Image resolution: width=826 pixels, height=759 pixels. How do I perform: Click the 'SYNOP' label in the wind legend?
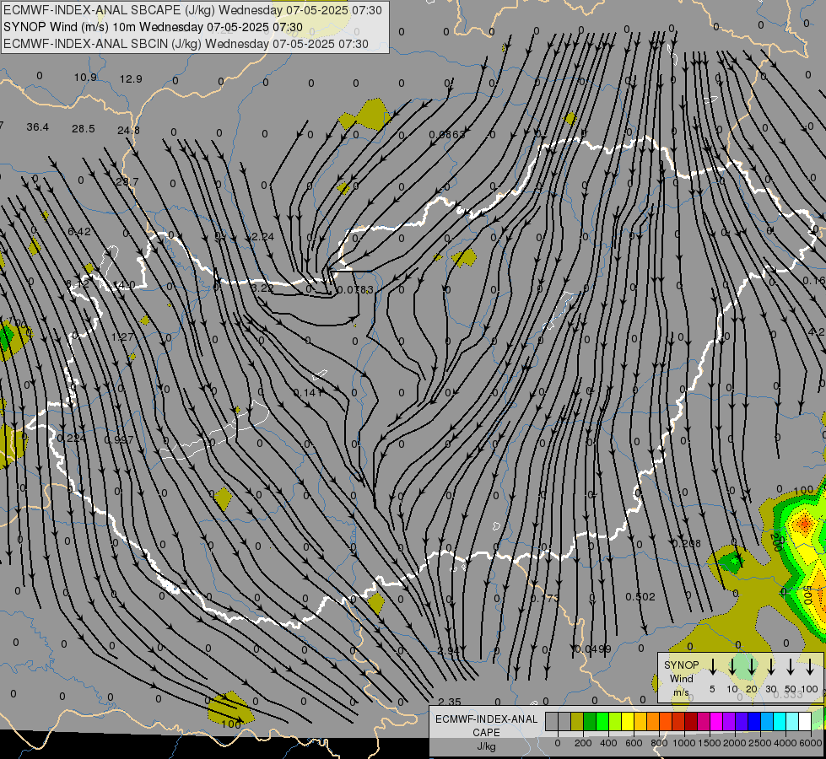(681, 665)
